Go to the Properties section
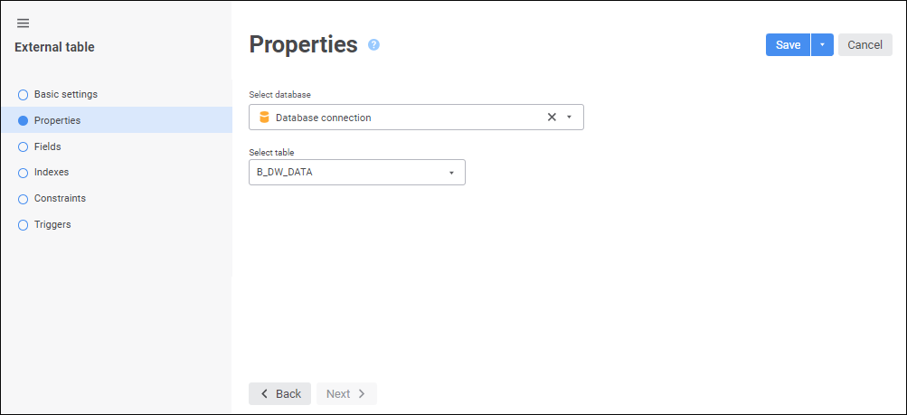This screenshot has width=907, height=415. click(x=57, y=120)
